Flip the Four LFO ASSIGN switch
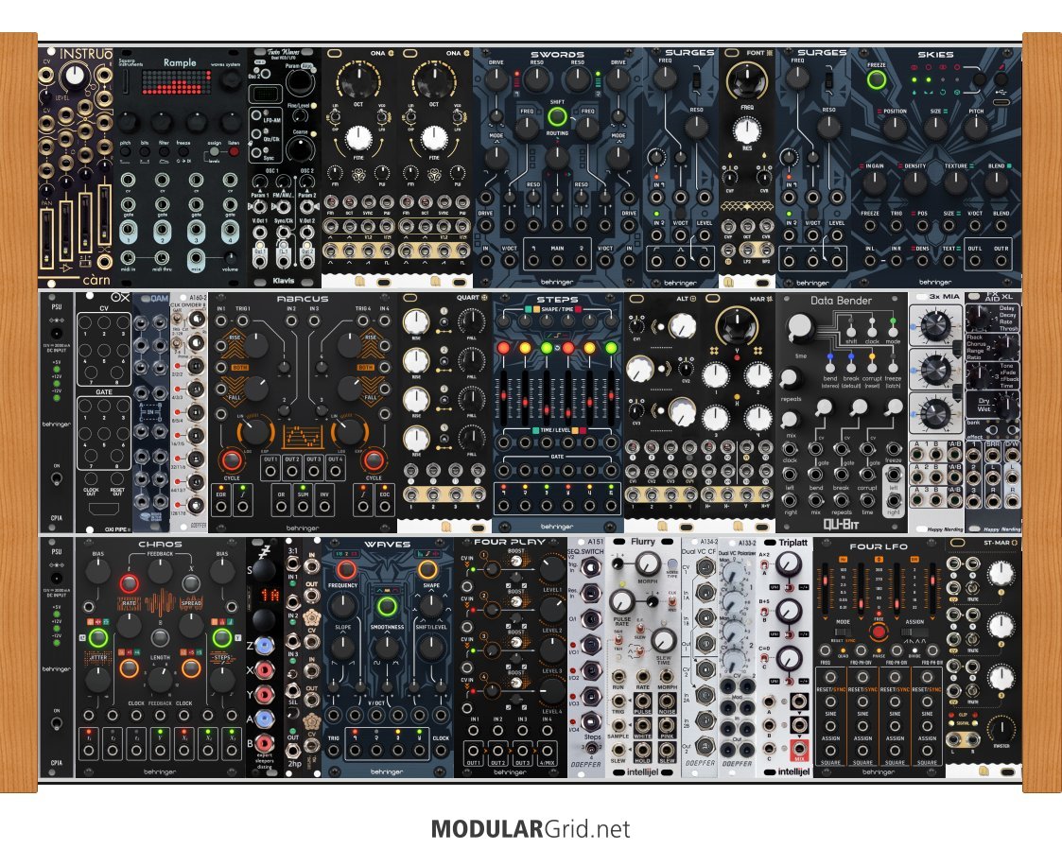 (x=914, y=632)
